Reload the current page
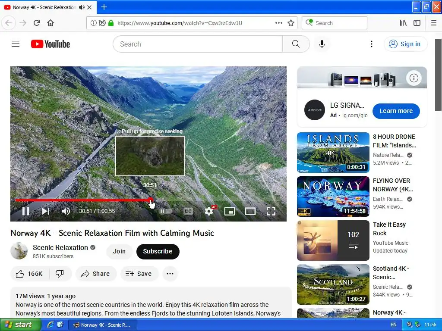Screen dimensions: 442x331 click(37, 23)
